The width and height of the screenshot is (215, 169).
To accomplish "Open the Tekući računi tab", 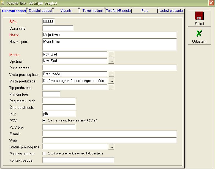I will coord(92,11).
